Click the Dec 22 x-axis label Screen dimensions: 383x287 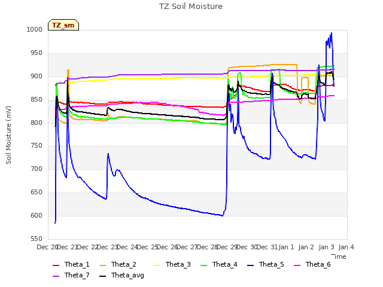(87, 247)
